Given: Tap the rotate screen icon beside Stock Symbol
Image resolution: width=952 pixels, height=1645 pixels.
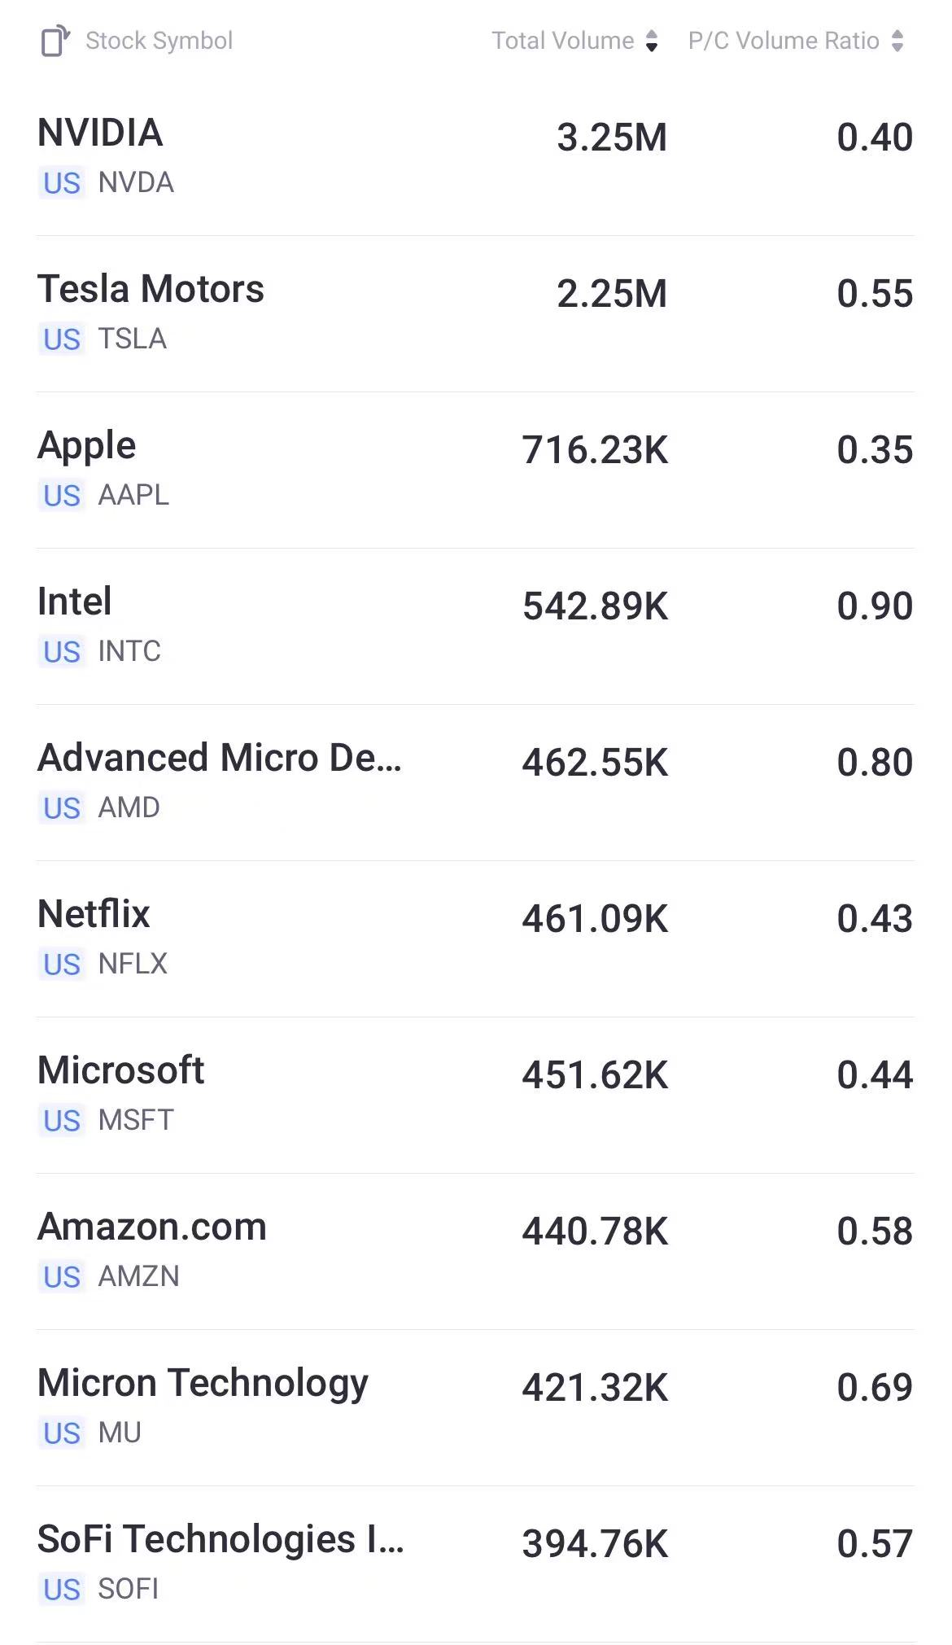Looking at the screenshot, I should [55, 41].
